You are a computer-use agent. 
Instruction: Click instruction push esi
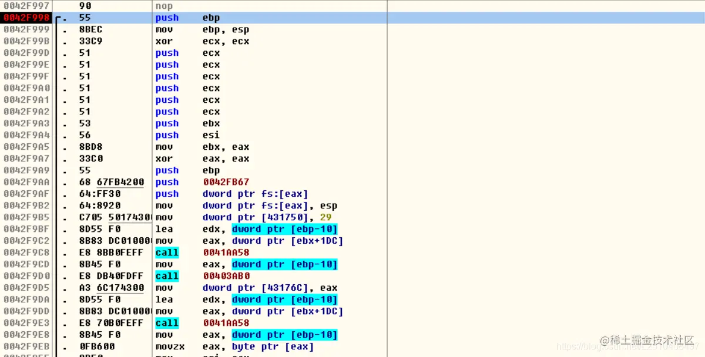point(188,135)
